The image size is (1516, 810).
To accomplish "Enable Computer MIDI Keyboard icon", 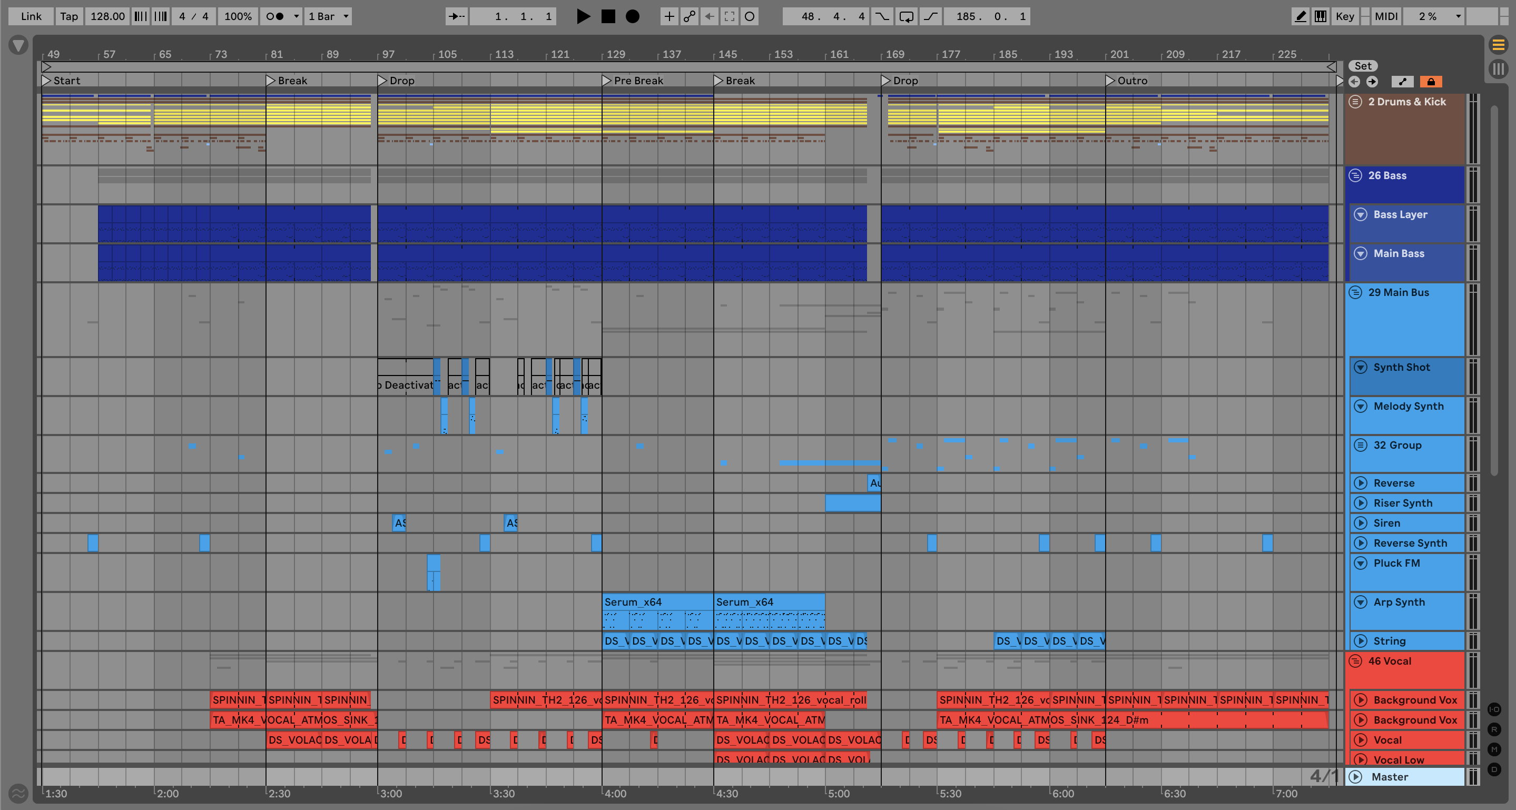I will 1321,16.
